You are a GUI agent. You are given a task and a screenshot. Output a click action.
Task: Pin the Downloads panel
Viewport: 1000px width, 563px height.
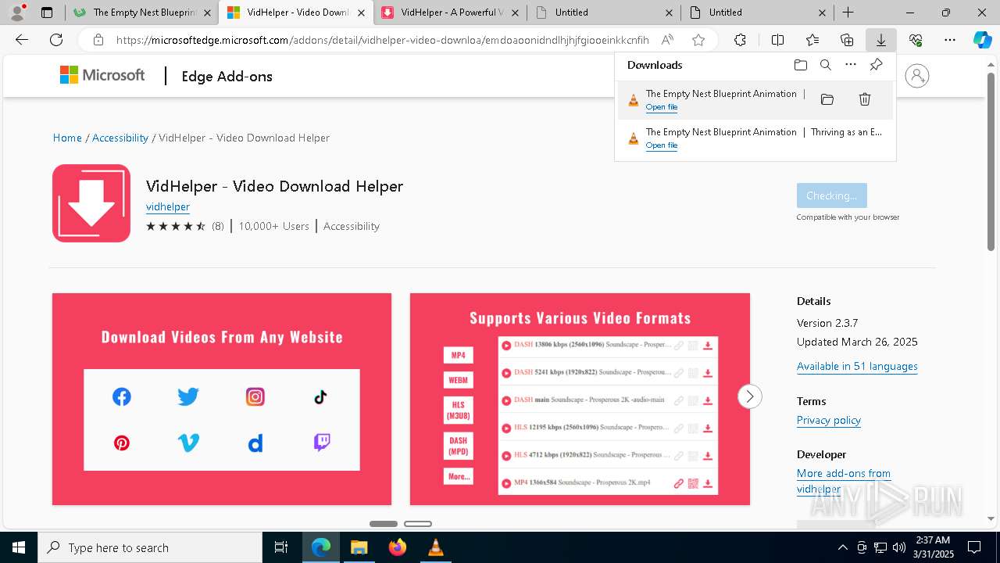click(876, 65)
